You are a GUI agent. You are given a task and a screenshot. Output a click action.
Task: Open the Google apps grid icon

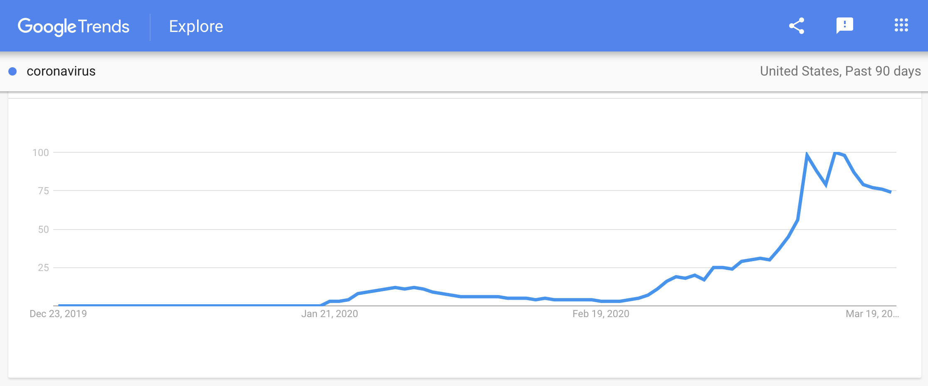pyautogui.click(x=901, y=25)
